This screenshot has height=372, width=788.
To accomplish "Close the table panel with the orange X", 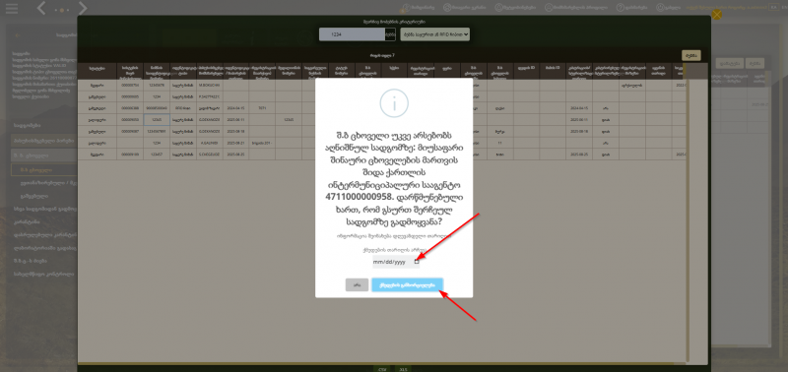I will pos(717,15).
